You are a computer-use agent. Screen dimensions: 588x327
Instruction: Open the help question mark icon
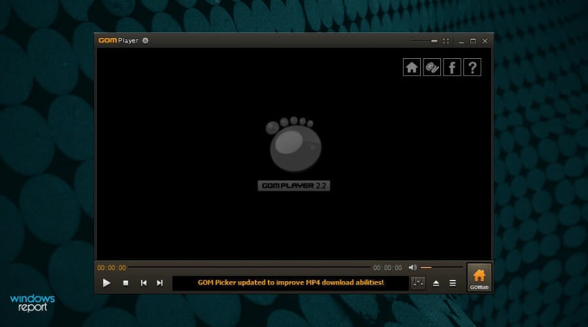pos(472,67)
